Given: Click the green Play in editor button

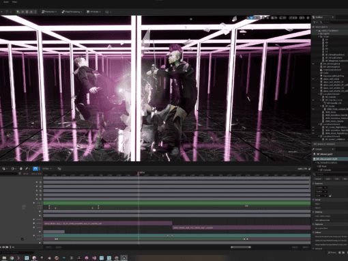Looking at the screenshot, I should point(18,12).
